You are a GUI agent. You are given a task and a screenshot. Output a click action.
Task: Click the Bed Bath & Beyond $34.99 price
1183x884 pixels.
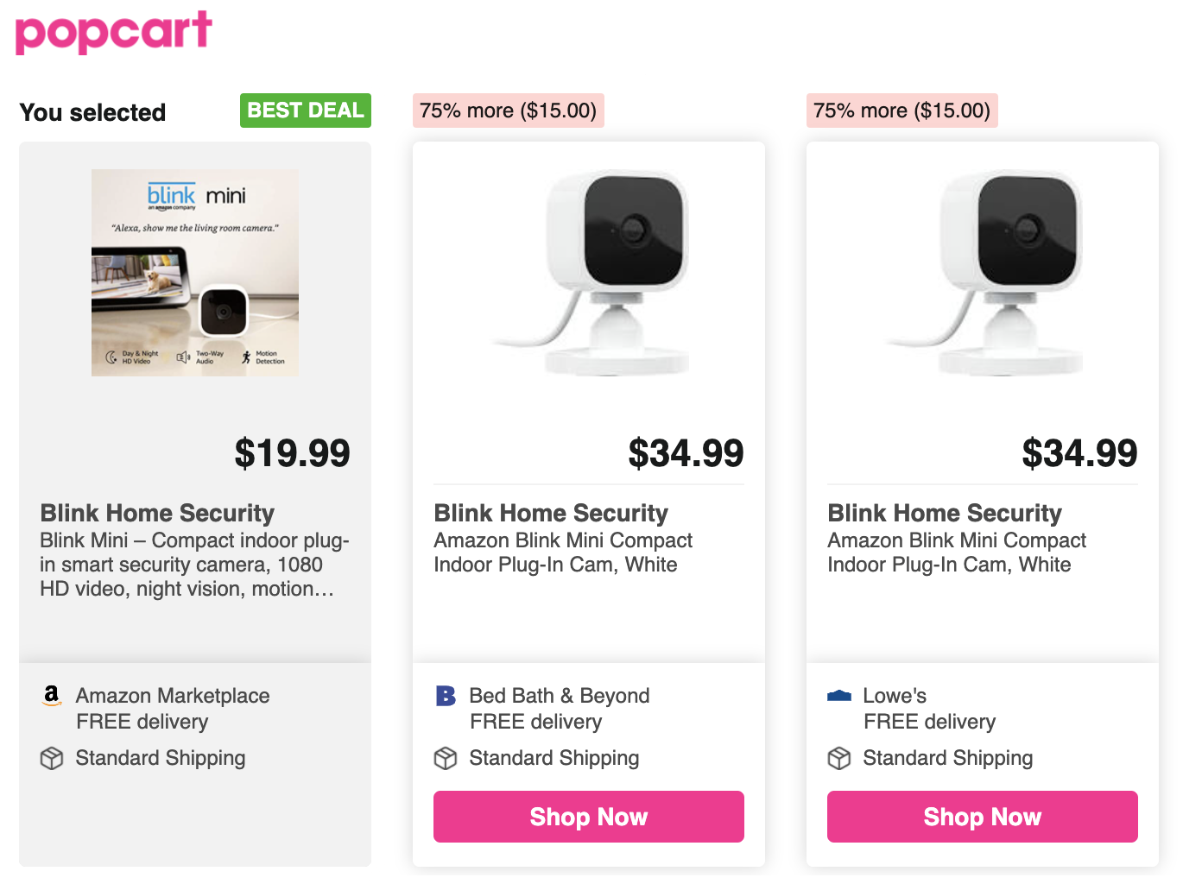point(686,453)
